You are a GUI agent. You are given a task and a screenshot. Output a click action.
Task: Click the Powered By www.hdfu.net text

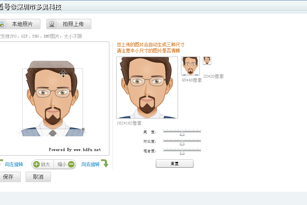(75, 150)
